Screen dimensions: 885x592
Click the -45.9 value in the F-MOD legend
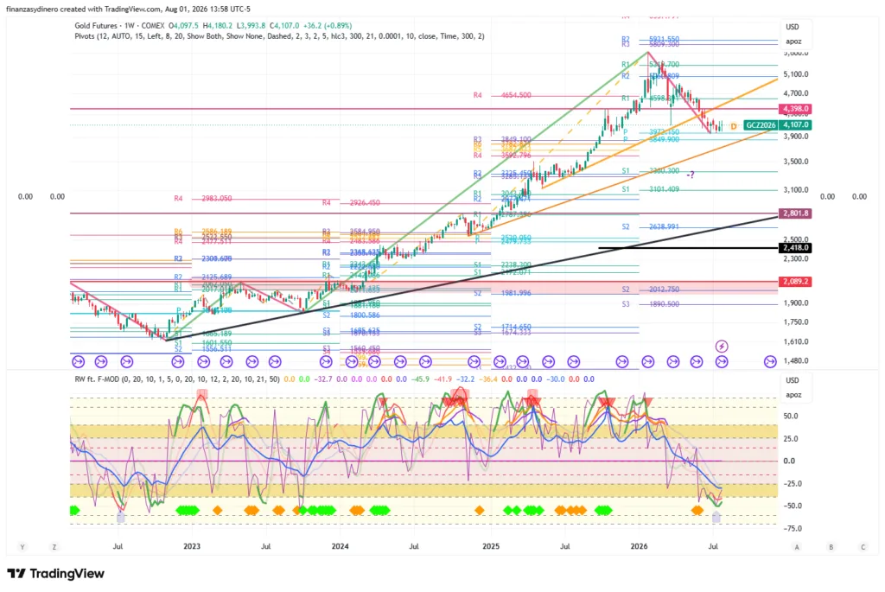pyautogui.click(x=420, y=379)
